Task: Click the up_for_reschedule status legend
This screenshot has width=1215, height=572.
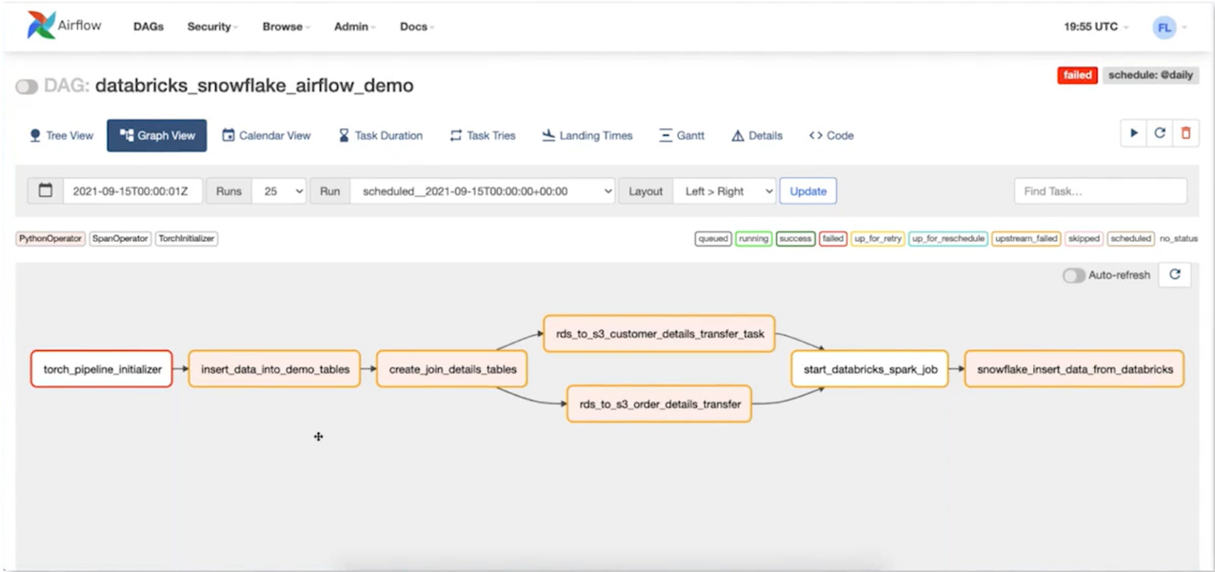Action: pyautogui.click(x=947, y=239)
